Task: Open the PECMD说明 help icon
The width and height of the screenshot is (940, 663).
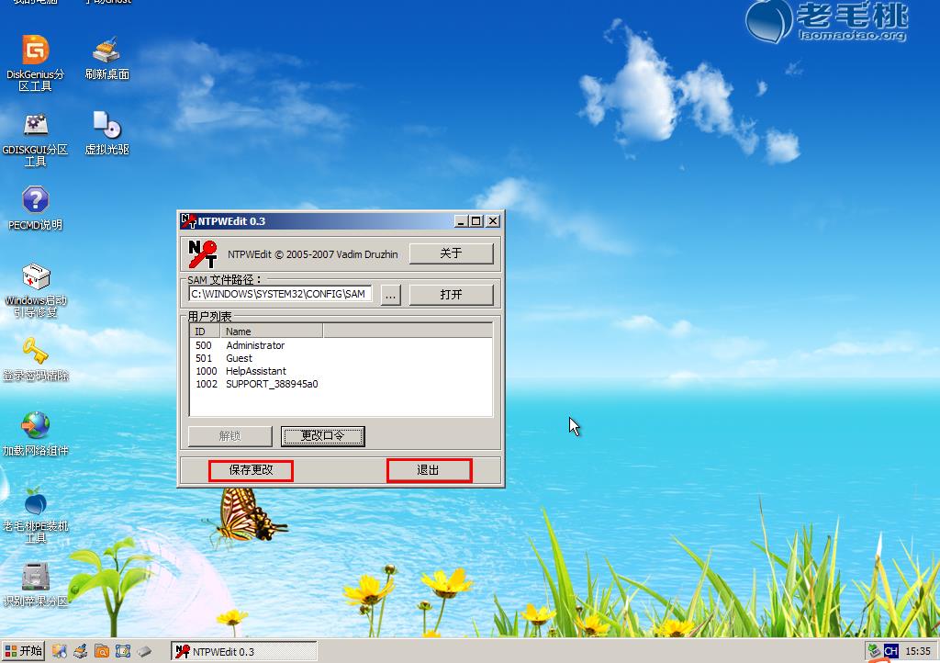Action: click(x=35, y=201)
